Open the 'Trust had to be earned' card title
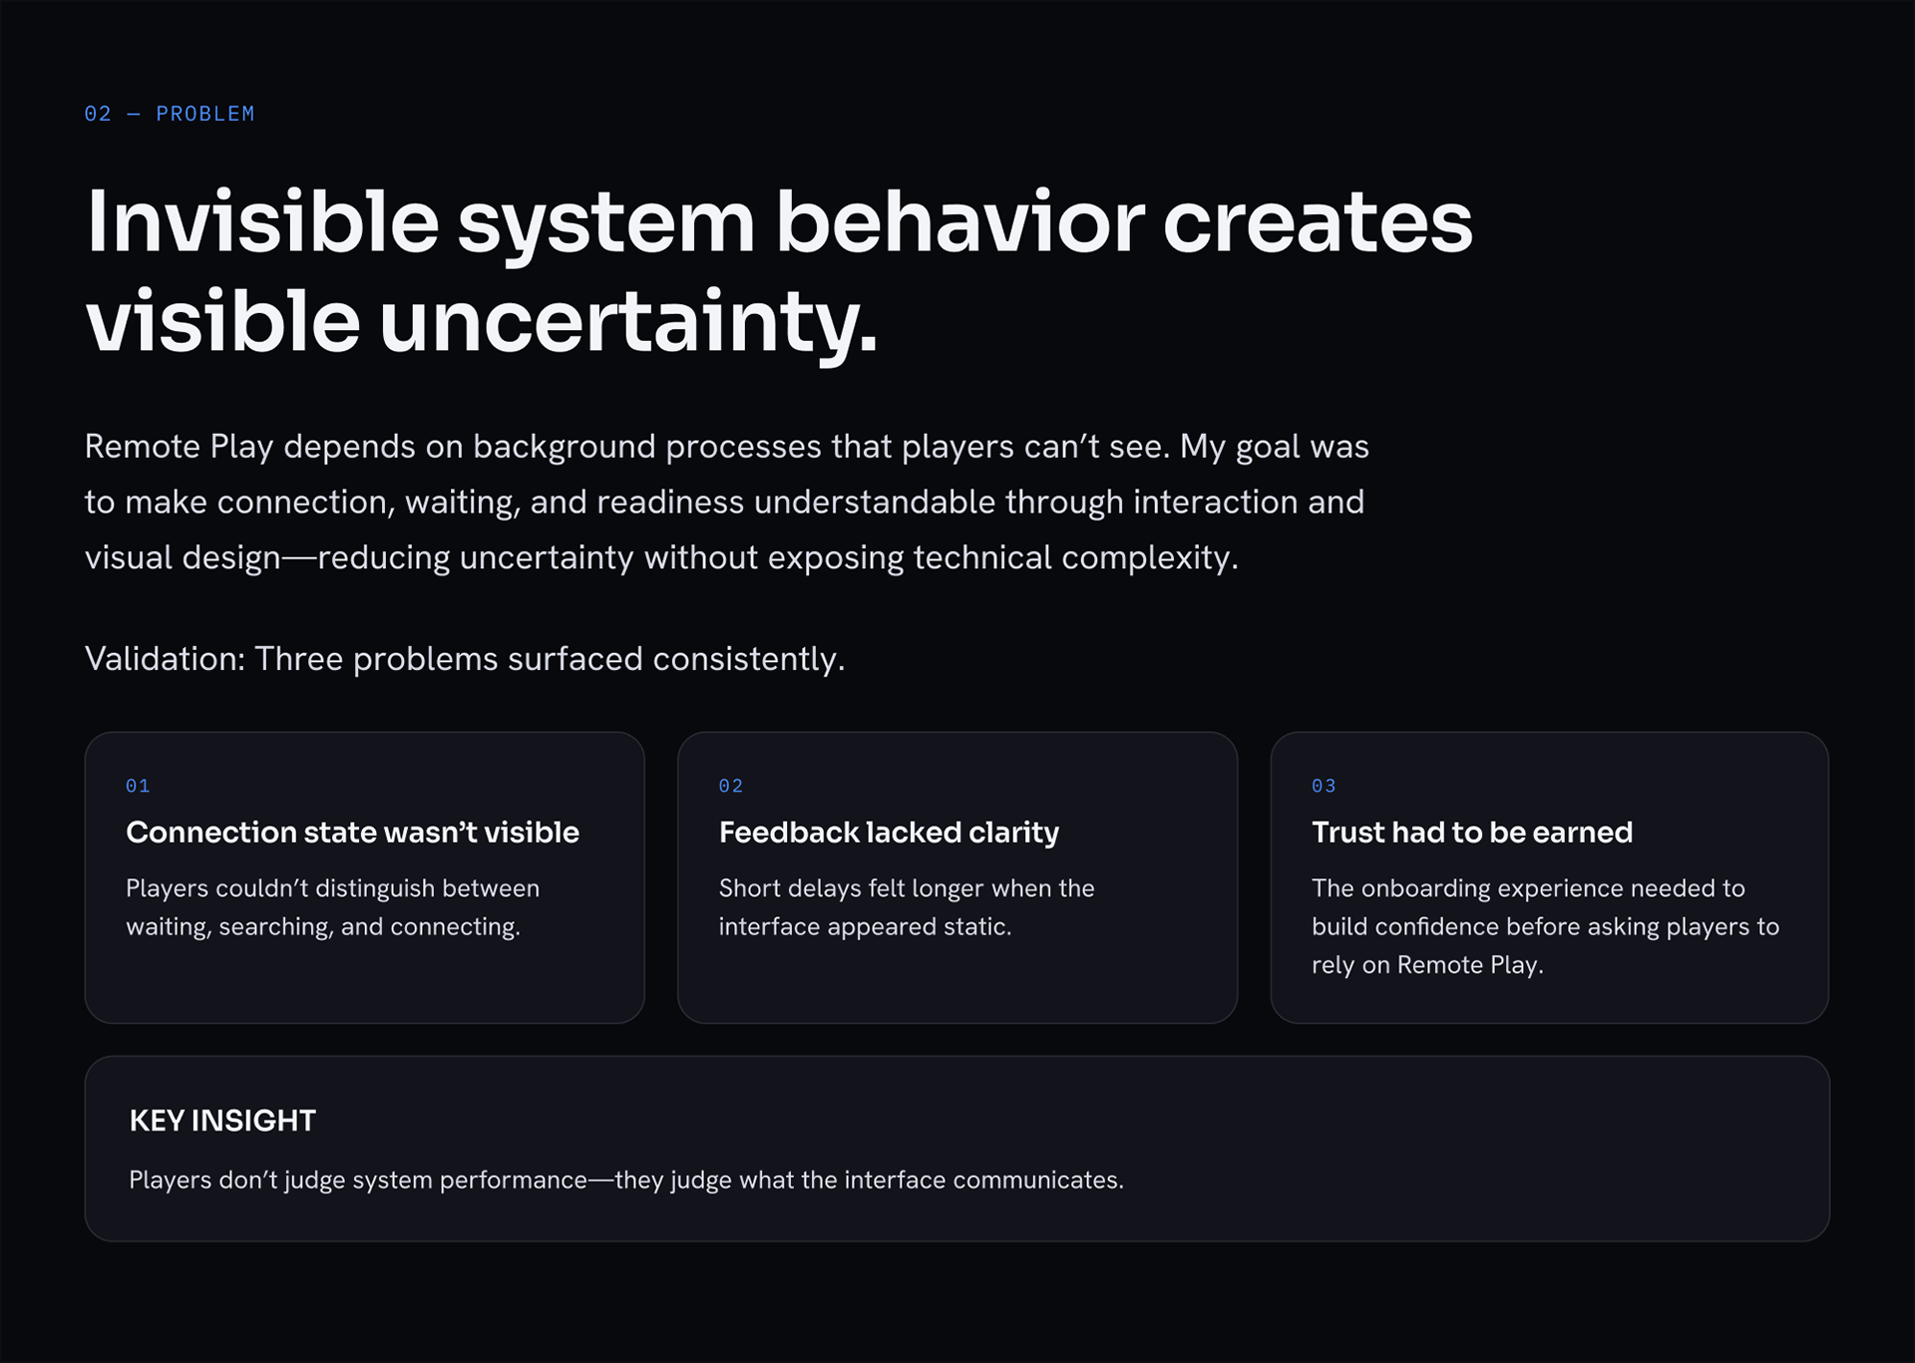 pyautogui.click(x=1472, y=833)
